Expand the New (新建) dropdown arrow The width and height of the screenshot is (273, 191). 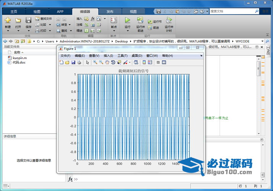pos(8,31)
